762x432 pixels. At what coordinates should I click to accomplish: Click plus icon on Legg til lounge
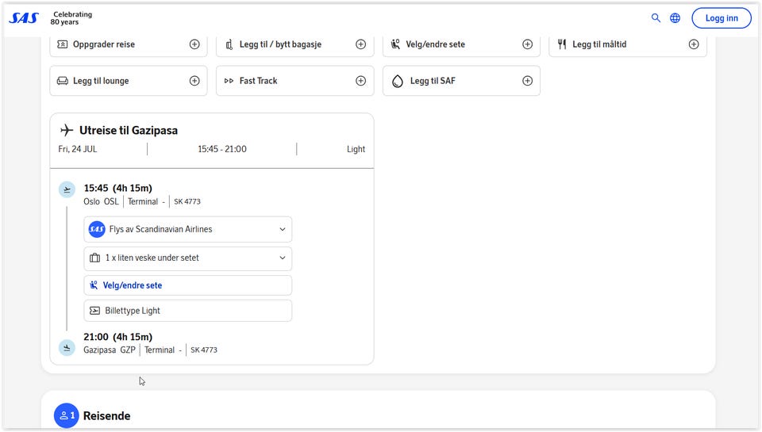[194, 81]
